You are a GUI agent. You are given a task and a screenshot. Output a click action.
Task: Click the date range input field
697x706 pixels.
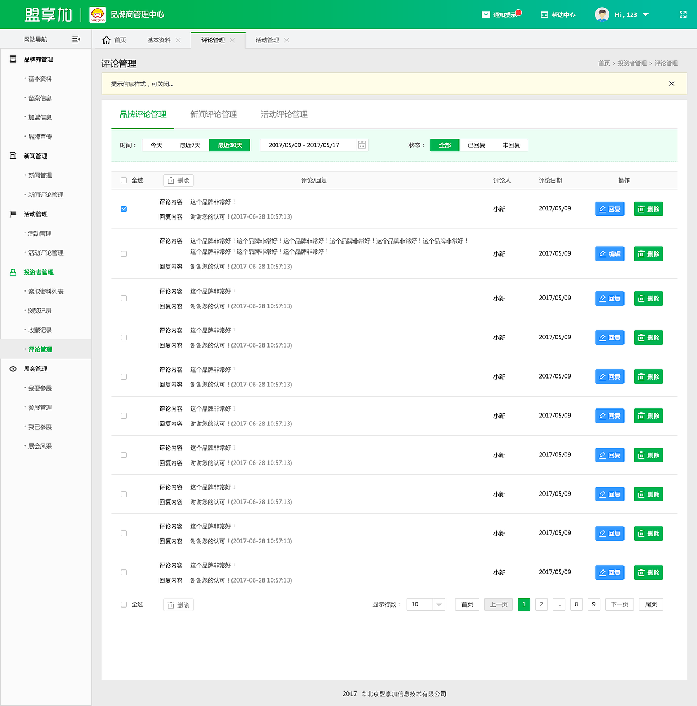point(308,145)
